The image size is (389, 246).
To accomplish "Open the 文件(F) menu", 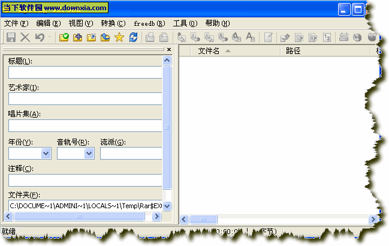I will click(x=16, y=23).
